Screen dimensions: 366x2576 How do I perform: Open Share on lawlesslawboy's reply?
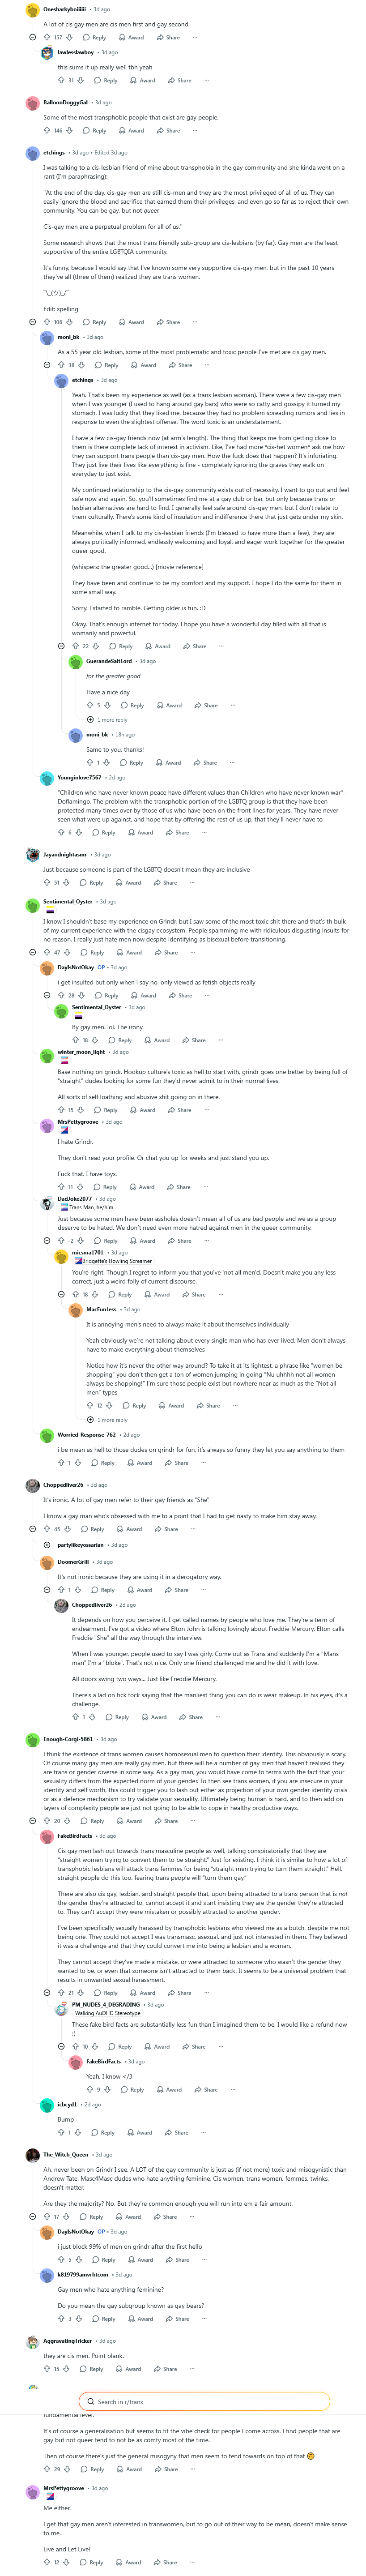tap(180, 80)
